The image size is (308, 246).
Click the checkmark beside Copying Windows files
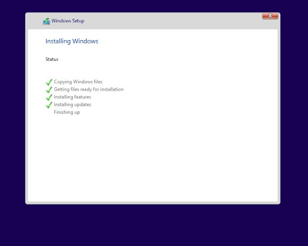click(x=49, y=82)
